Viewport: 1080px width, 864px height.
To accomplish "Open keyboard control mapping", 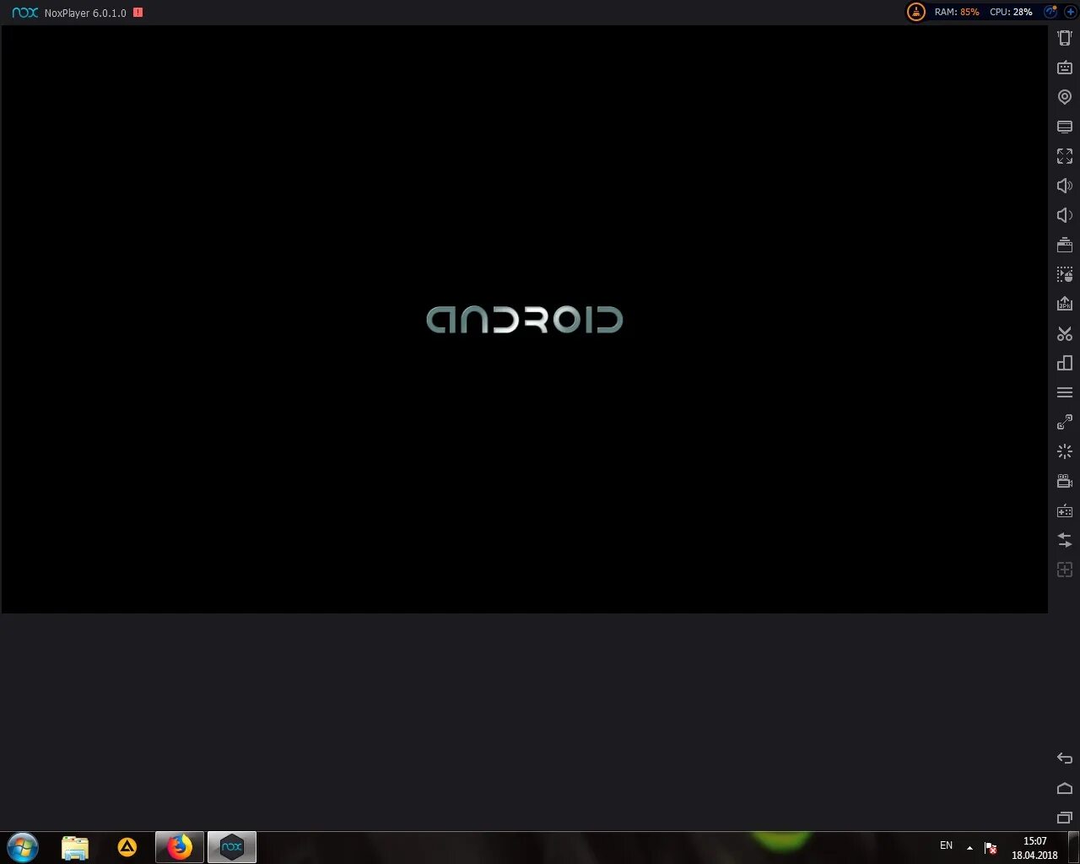I will coord(1065,67).
